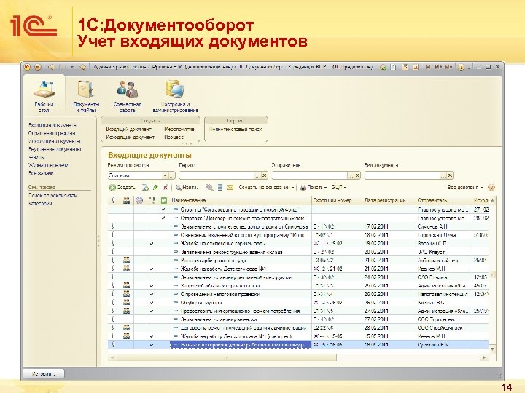Sort by Отправитель column header
This screenshot has width=525, height=393.
(443, 200)
